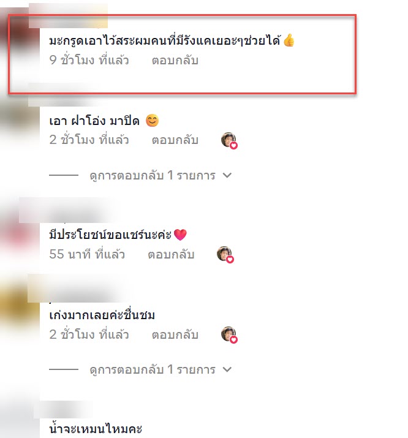Open ดูการตอบกลับ 1 รายการ under ชื่นชม comment
This screenshot has height=438, width=408.
coord(153,369)
